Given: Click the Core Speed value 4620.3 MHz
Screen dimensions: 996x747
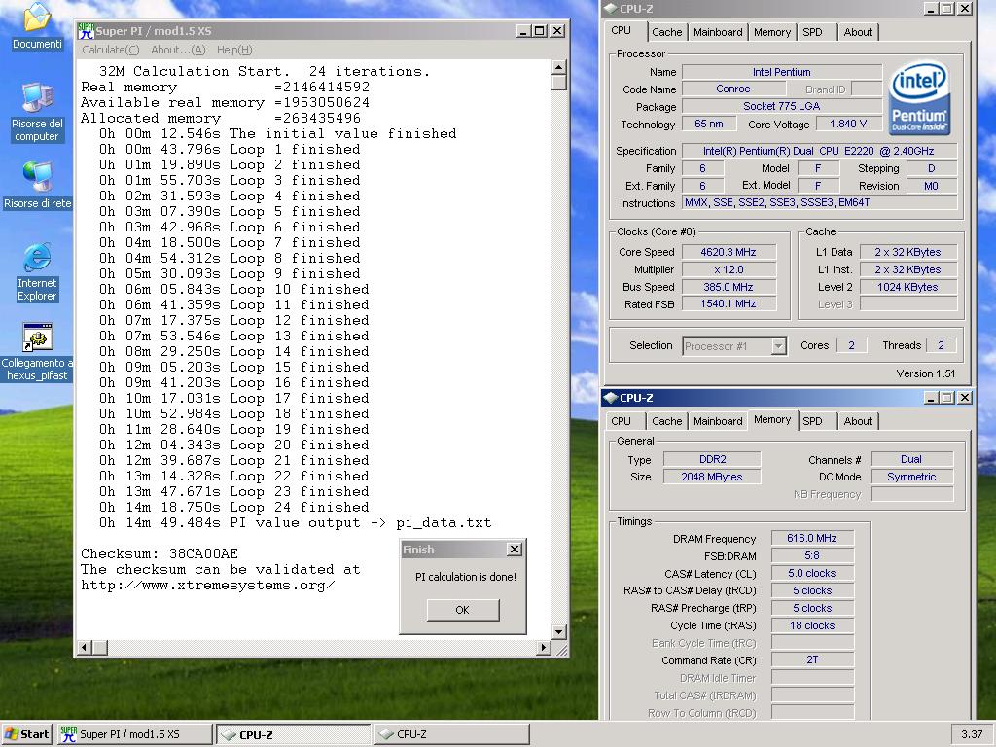Looking at the screenshot, I should click(x=729, y=252).
